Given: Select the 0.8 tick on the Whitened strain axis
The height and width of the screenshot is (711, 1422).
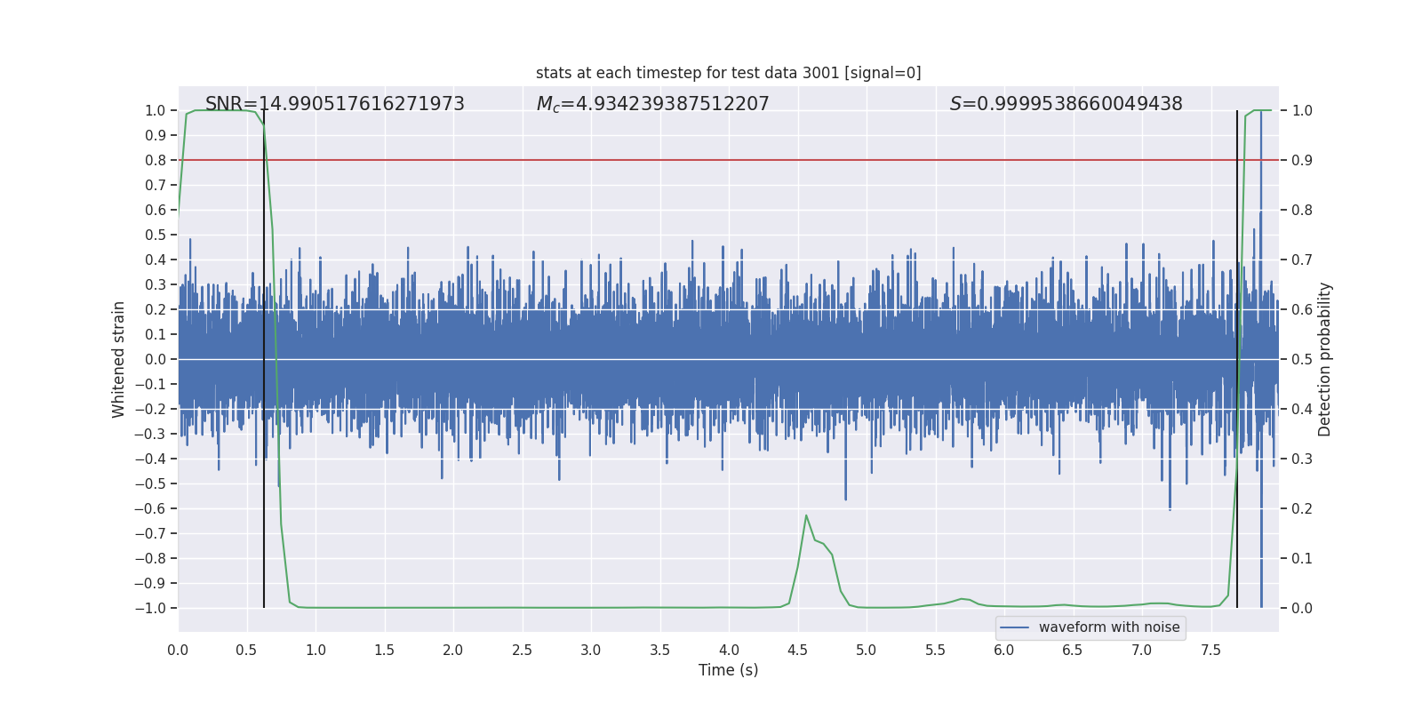Looking at the screenshot, I should tap(156, 160).
